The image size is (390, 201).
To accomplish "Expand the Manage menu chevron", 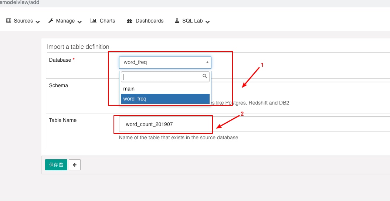I will tap(79, 22).
